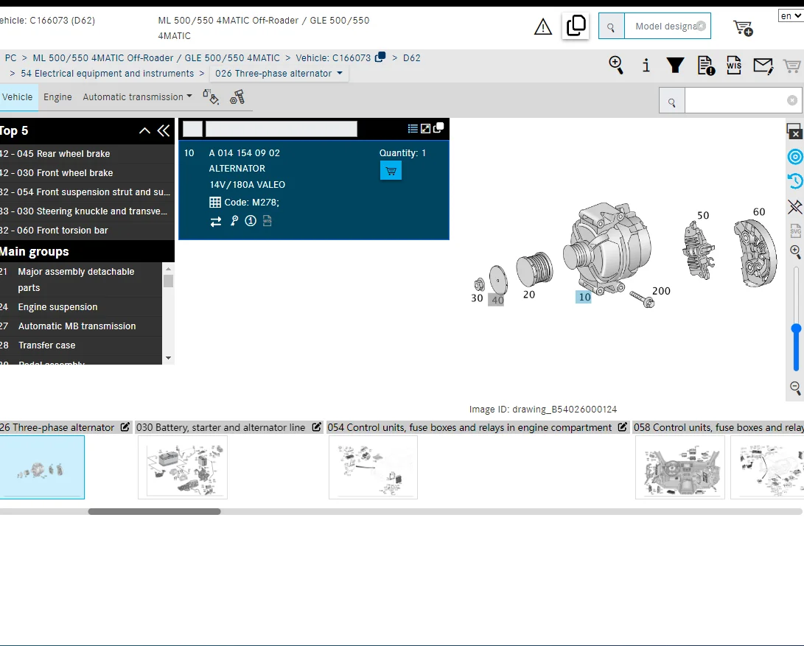Image resolution: width=804 pixels, height=646 pixels.
Task: Click 54 Electrical equipment and instruments breadcrumb
Action: click(107, 74)
